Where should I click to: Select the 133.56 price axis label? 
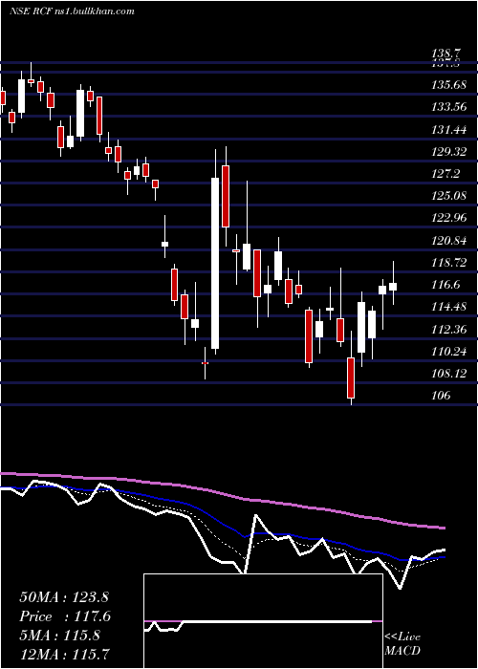448,107
